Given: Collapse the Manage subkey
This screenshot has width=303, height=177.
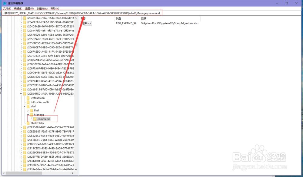Looking at the screenshot, I should click(28, 115).
